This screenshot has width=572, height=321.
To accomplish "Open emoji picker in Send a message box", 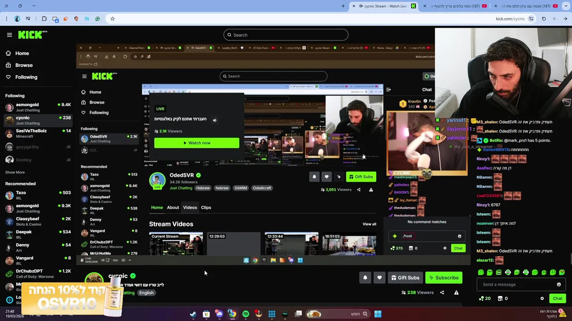I will tap(559, 284).
